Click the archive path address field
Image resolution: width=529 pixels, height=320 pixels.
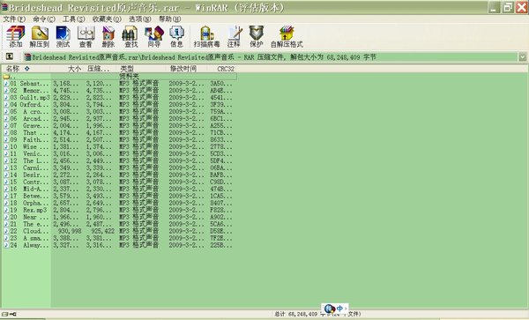pos(271,57)
